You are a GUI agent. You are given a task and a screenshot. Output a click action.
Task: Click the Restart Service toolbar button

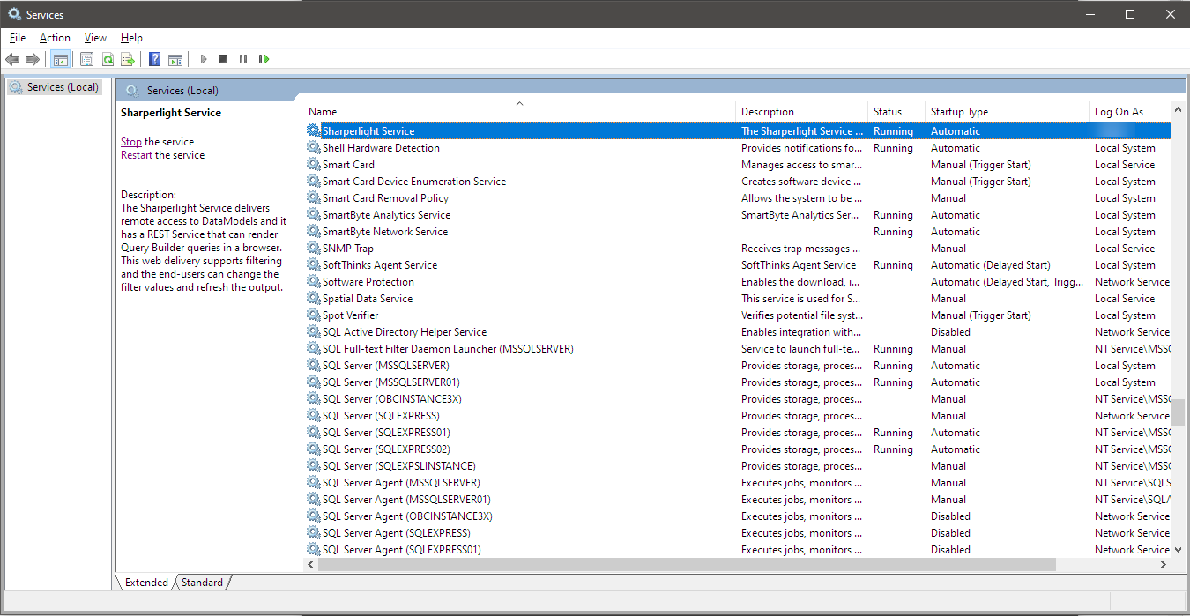[x=264, y=59]
